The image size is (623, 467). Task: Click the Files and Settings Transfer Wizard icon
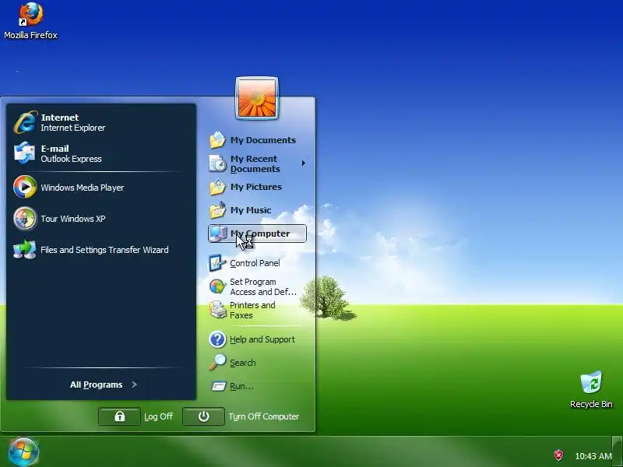(x=25, y=250)
